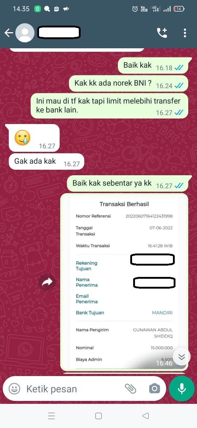
Task: Tap the Android recent apps button
Action: pos(51,416)
